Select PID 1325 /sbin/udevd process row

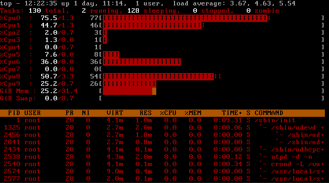point(162,128)
